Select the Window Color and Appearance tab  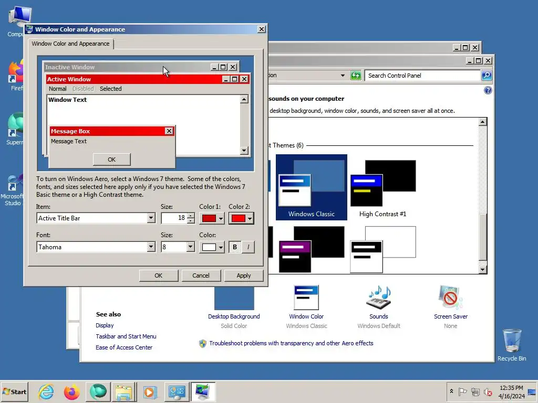(71, 44)
